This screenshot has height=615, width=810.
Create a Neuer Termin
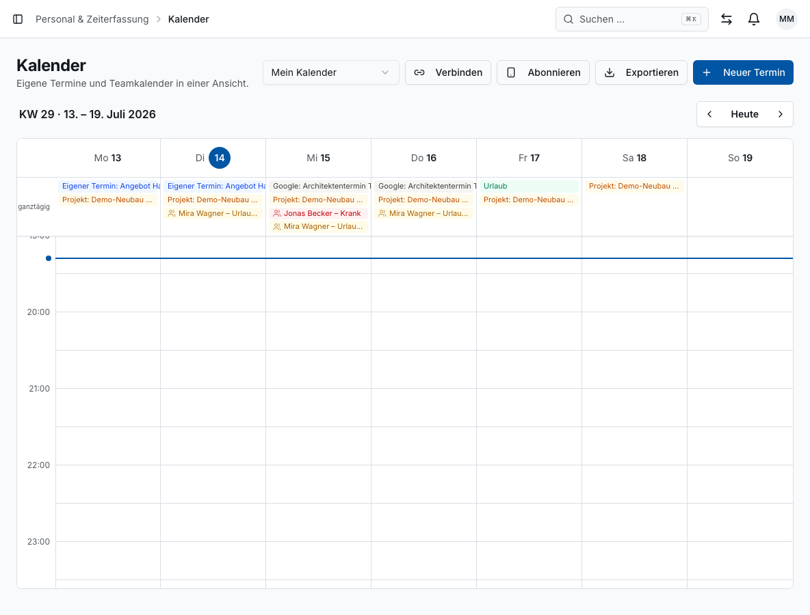(x=743, y=72)
